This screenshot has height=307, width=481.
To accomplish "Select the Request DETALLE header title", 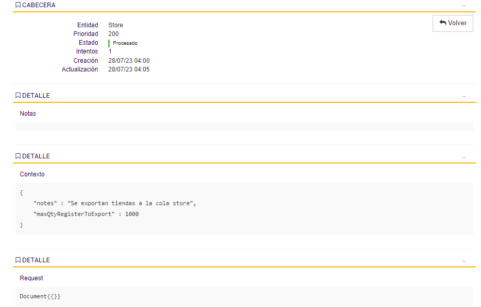I will [36, 260].
